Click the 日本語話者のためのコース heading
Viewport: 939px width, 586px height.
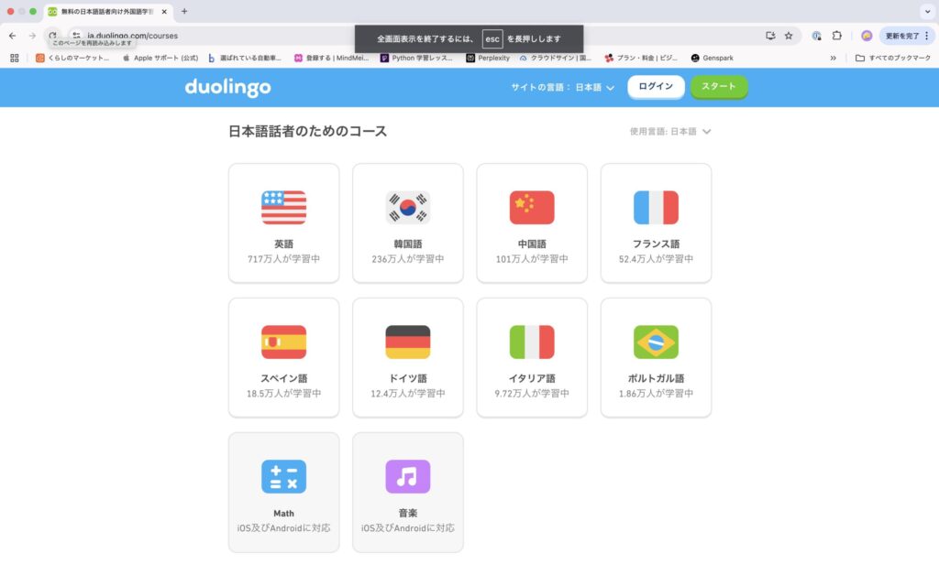[x=308, y=132]
